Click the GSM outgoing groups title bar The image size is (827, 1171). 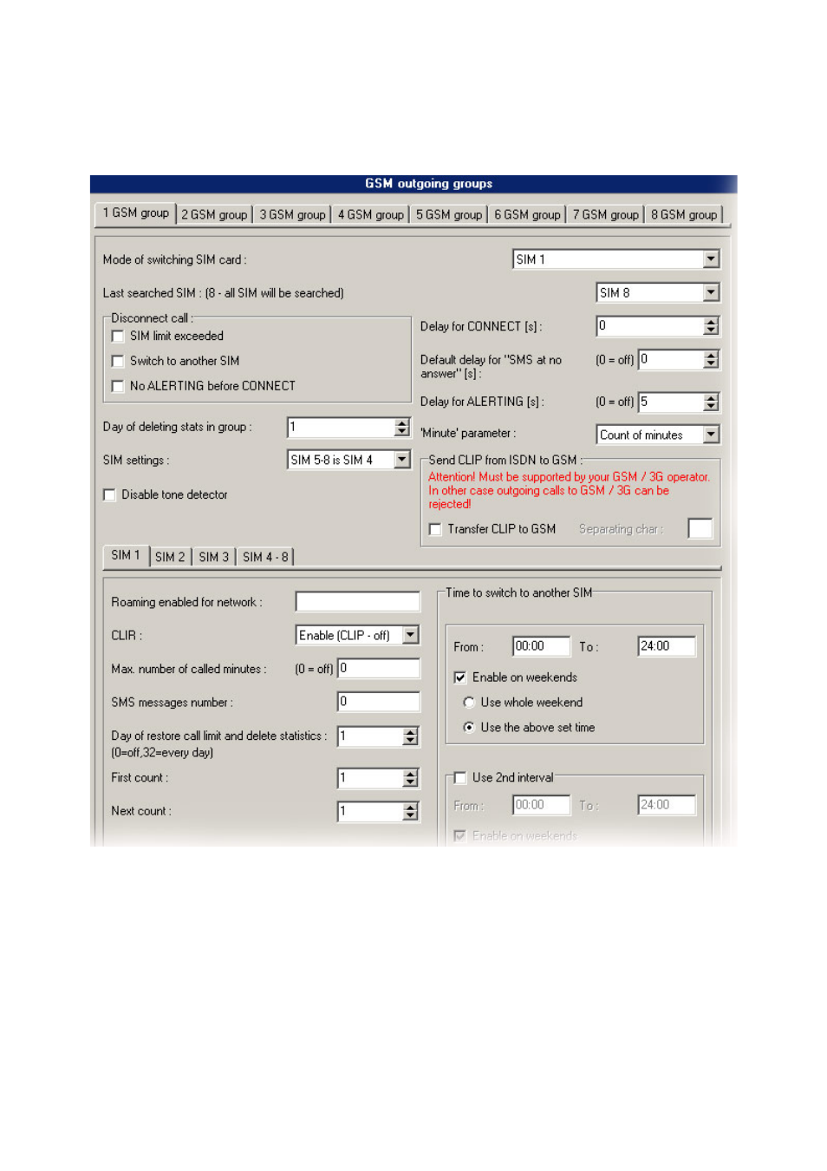(413, 184)
